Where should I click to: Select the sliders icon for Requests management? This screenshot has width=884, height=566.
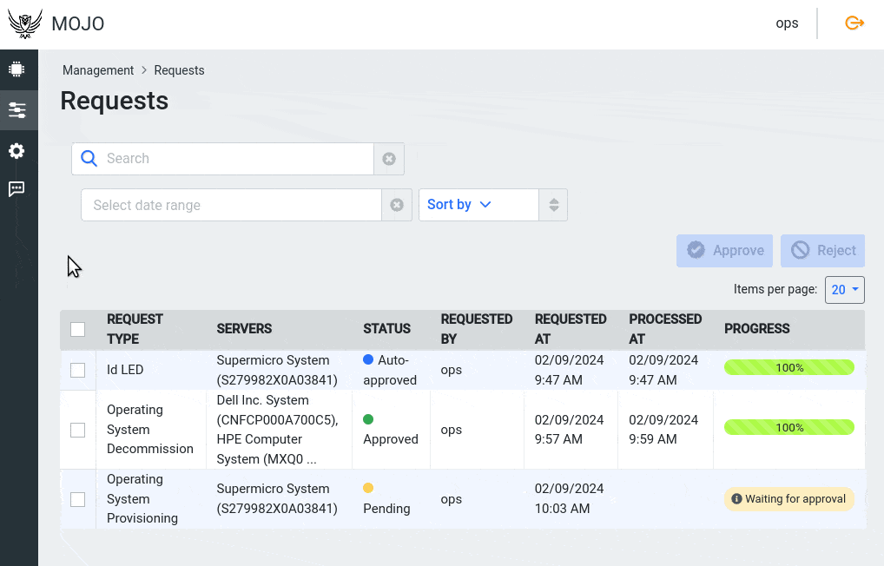(18, 109)
